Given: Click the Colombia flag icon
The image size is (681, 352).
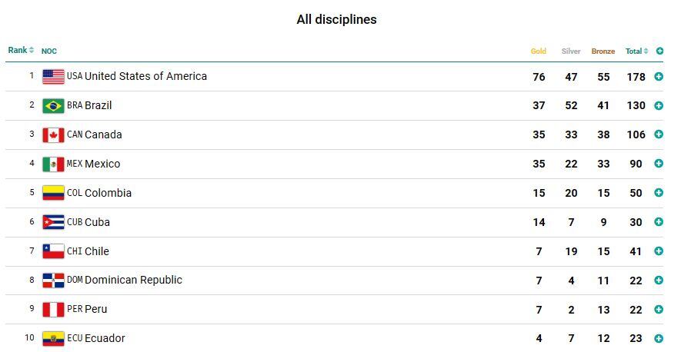Looking at the screenshot, I should 53,193.
